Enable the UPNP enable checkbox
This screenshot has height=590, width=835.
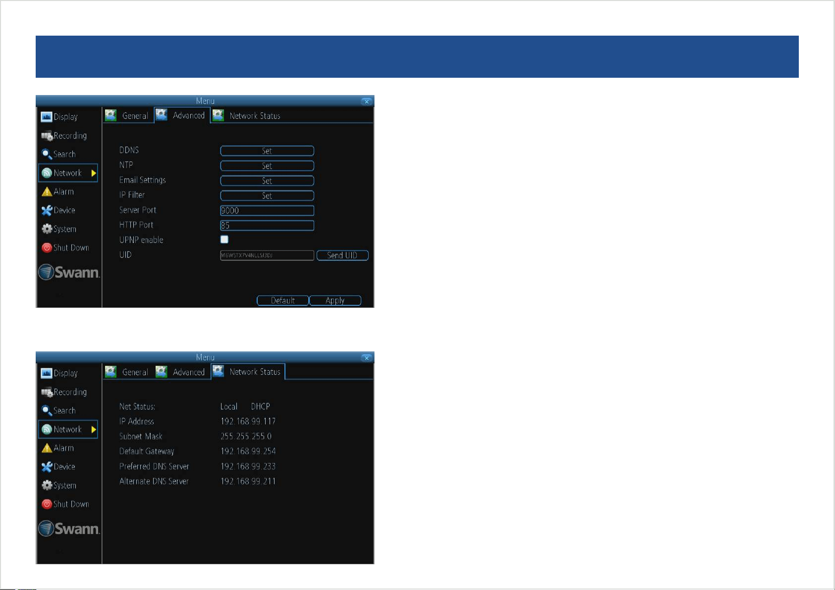pyautogui.click(x=224, y=240)
